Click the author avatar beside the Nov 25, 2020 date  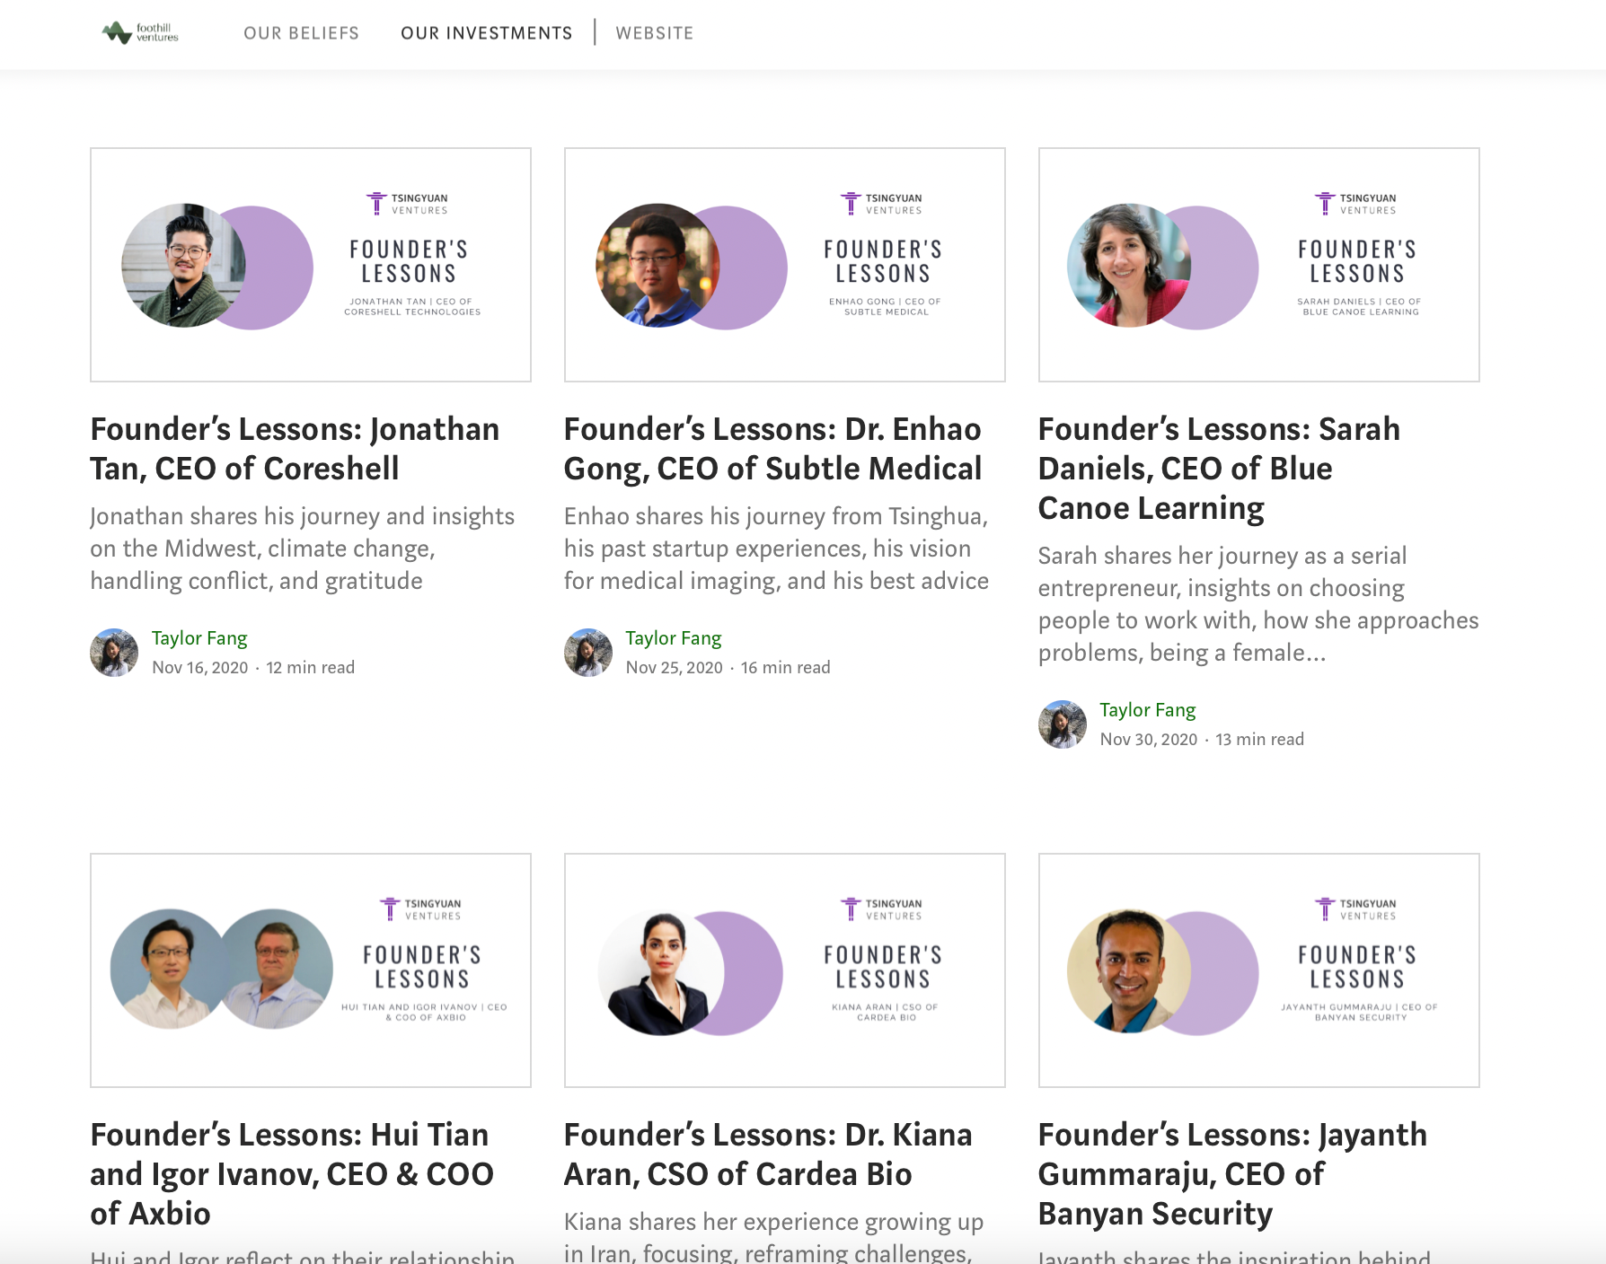588,653
